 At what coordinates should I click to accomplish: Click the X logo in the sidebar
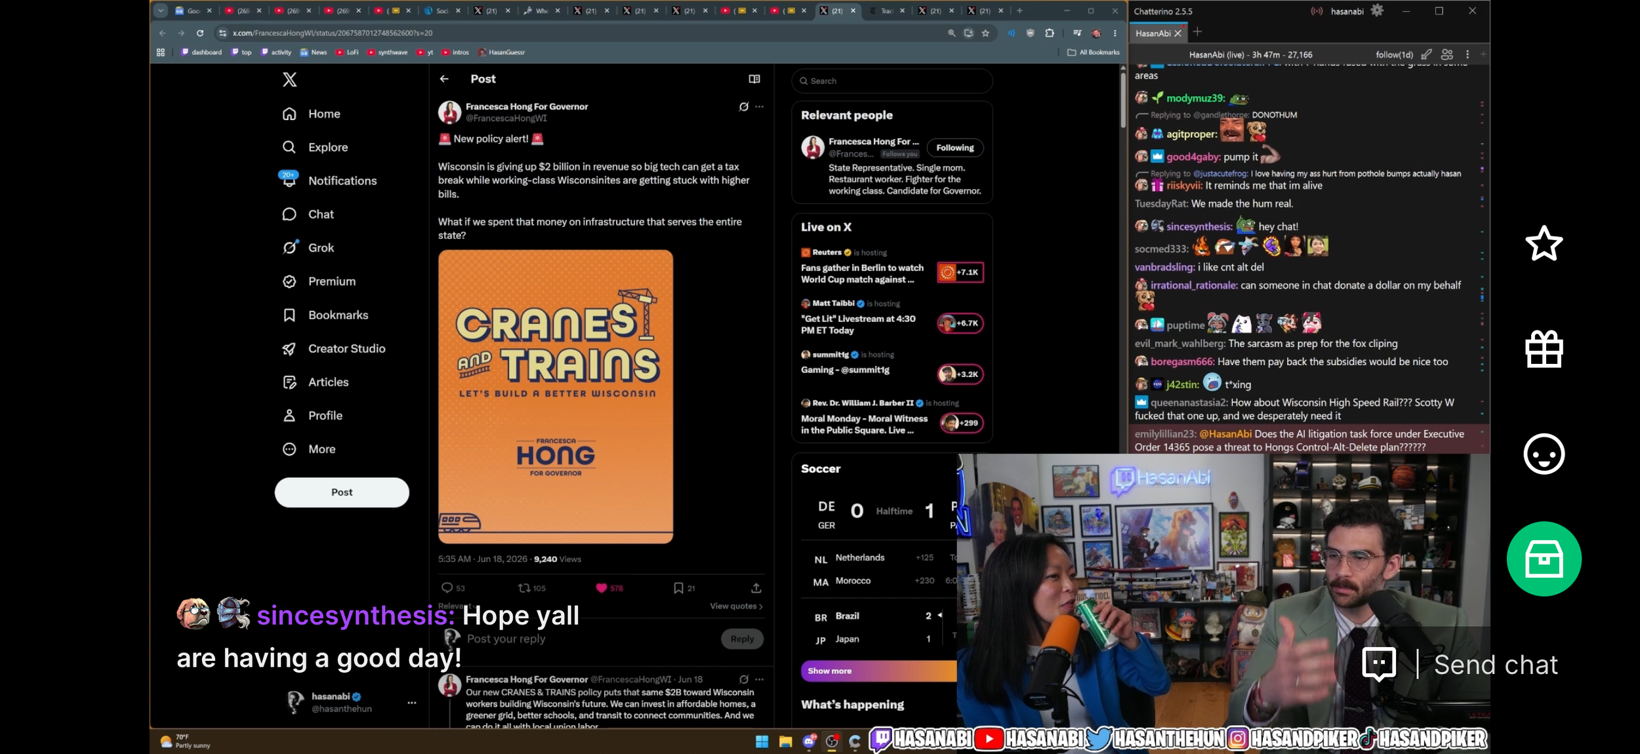[289, 80]
